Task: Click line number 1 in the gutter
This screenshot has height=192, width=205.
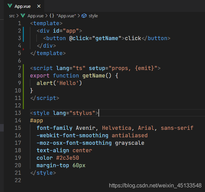Action: 19,23
